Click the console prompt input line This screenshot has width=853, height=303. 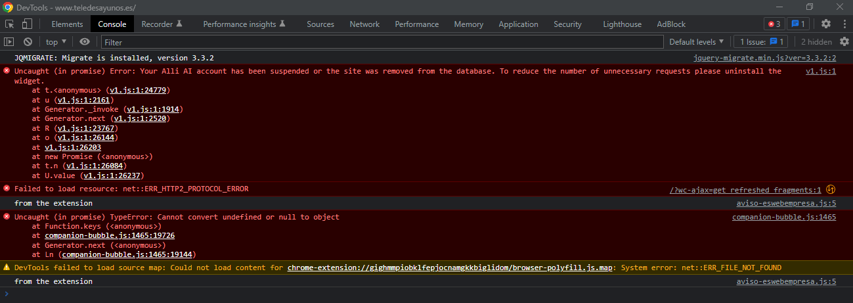point(426,294)
